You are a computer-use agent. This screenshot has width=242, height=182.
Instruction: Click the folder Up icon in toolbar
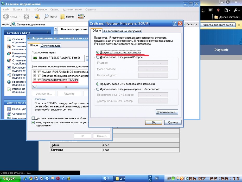(x=37, y=16)
